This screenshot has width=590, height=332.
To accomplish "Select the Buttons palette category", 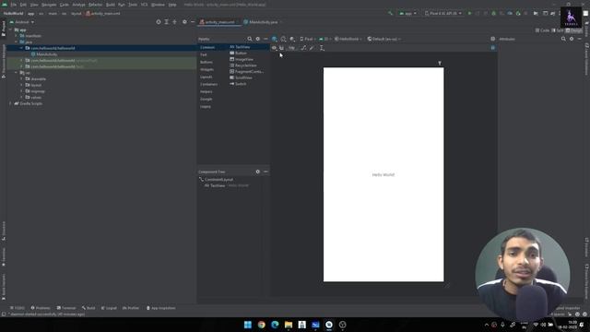I will point(206,62).
